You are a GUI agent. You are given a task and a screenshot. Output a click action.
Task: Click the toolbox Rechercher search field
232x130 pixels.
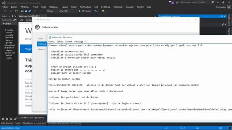tap(7, 20)
